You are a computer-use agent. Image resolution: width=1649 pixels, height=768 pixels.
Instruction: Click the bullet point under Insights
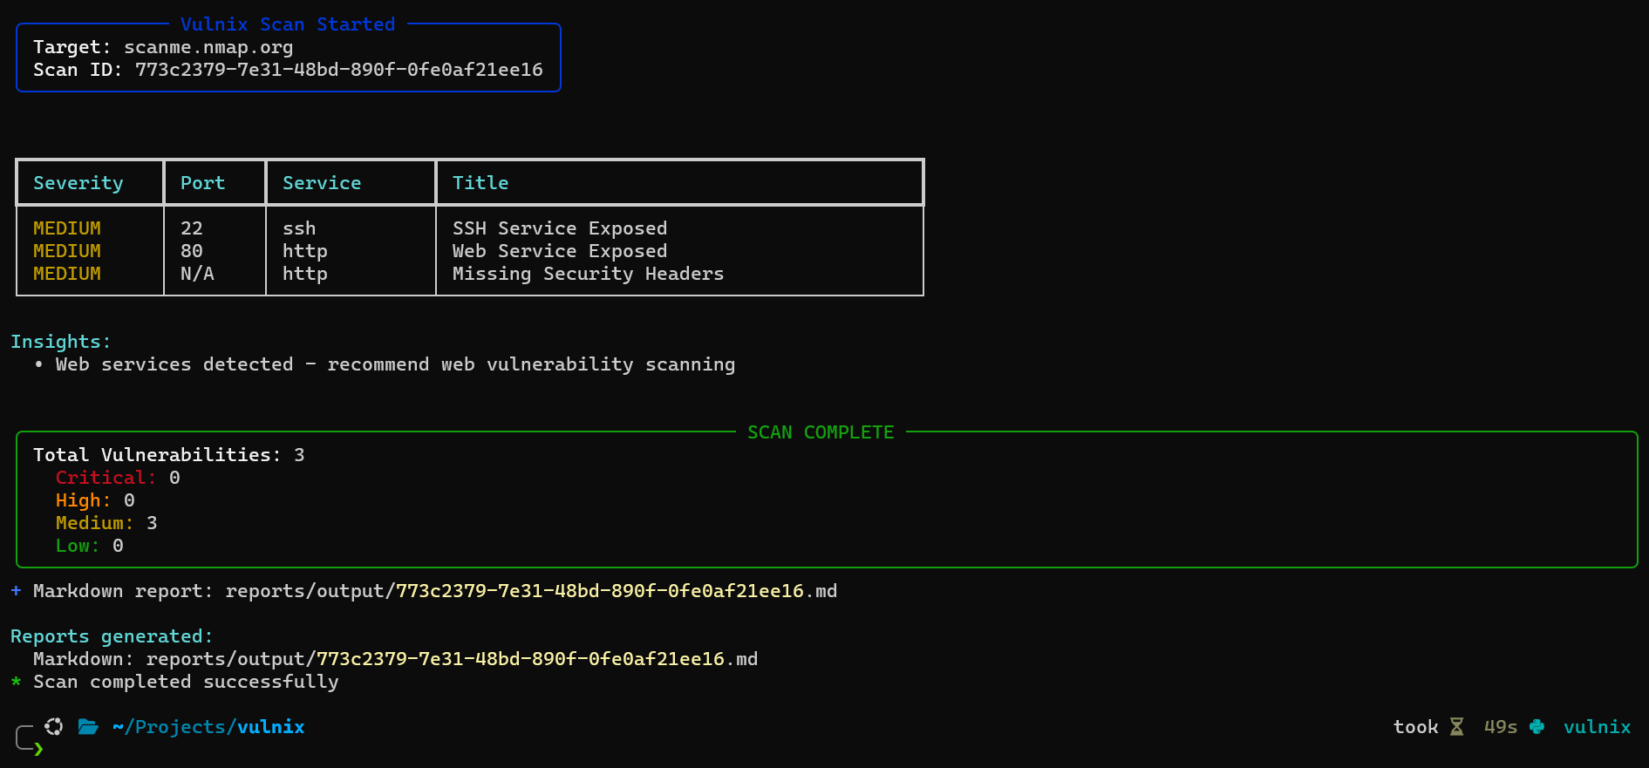38,364
